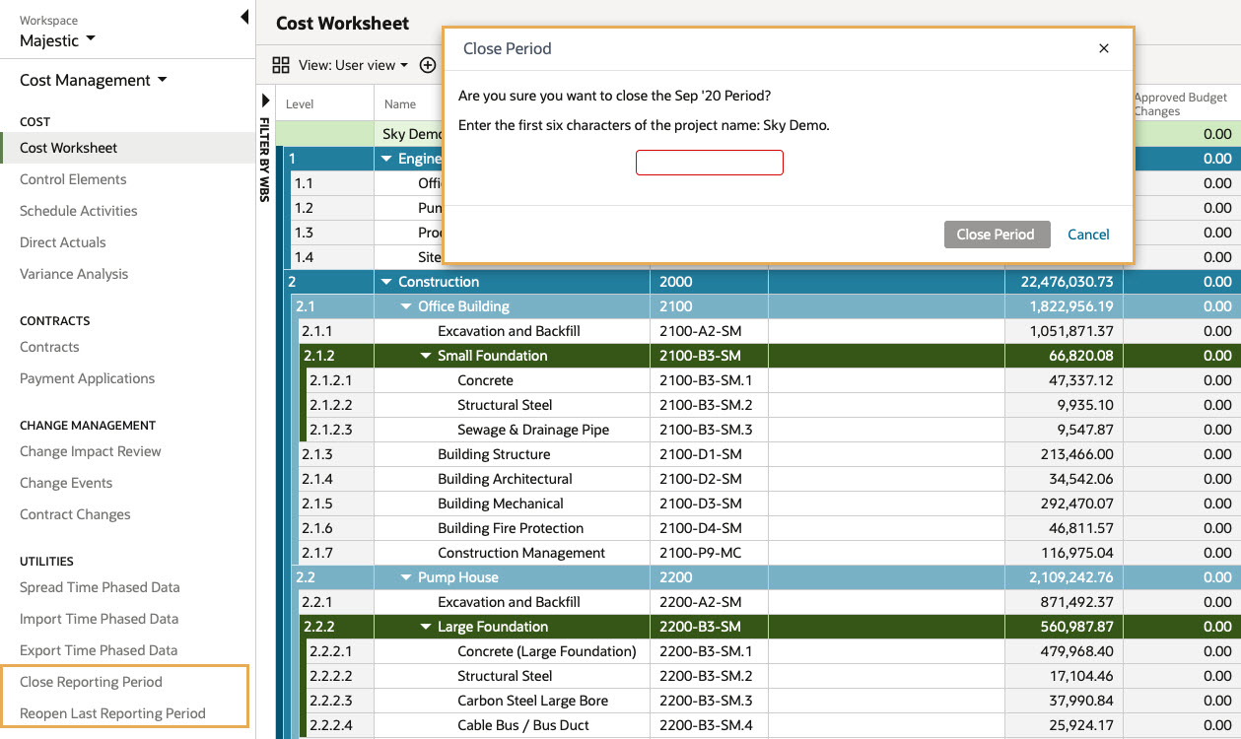
Task: Go to Schedule Activities
Action: (79, 211)
